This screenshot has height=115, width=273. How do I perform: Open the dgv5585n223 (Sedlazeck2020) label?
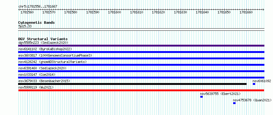[x=43, y=43]
